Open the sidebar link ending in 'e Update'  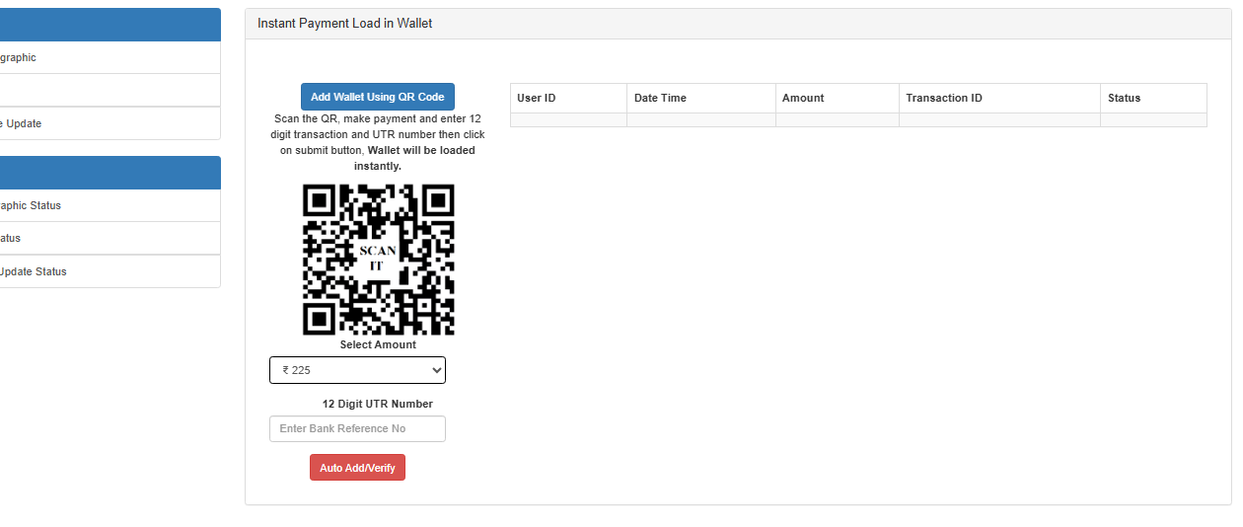(109, 123)
